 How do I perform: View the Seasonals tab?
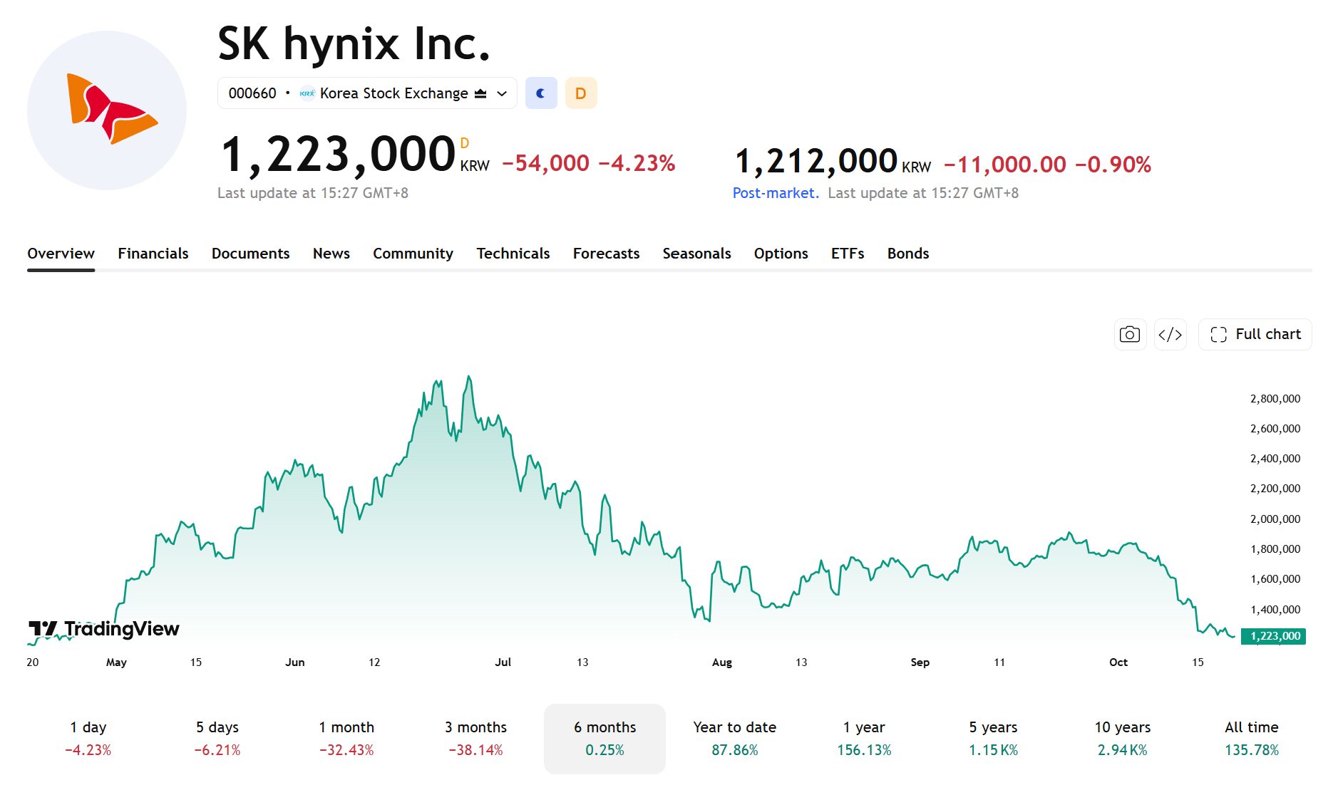pyautogui.click(x=696, y=254)
